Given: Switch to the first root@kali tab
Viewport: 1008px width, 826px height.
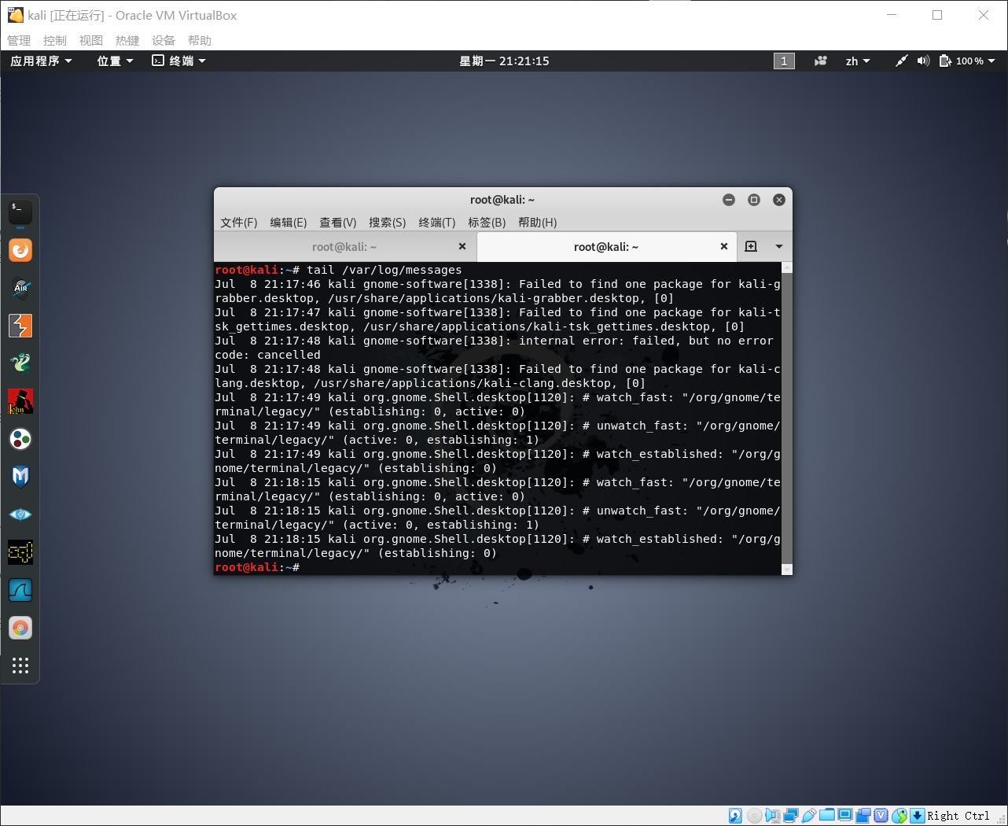Looking at the screenshot, I should pyautogui.click(x=344, y=246).
